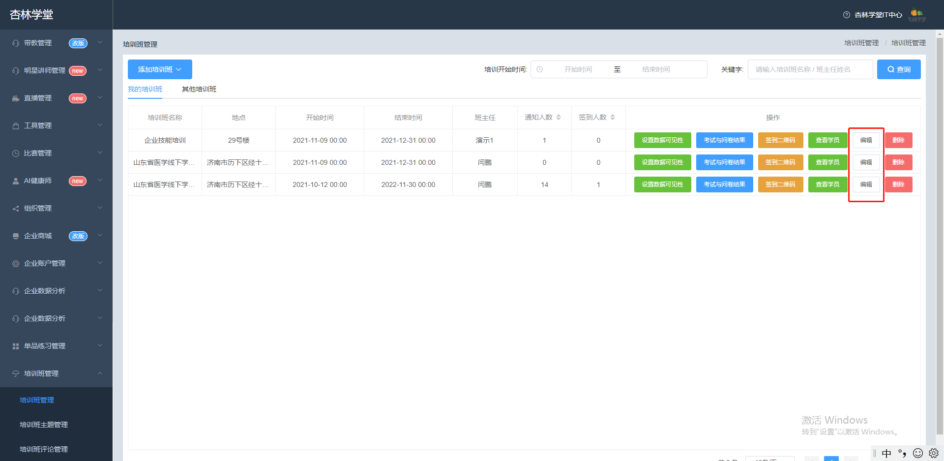
Task: Click the help icon beside 杏林学堂IT中心
Action: [846, 15]
